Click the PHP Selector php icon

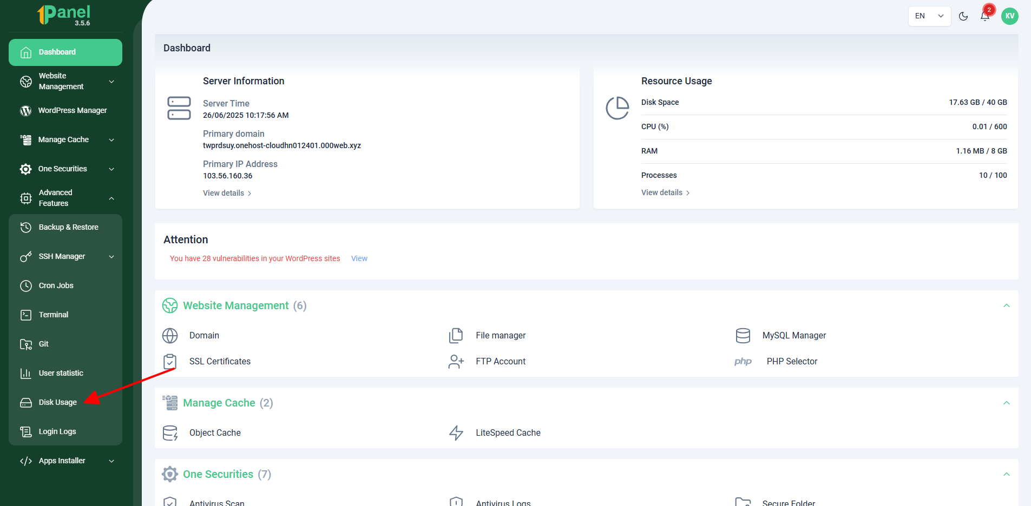coord(743,362)
